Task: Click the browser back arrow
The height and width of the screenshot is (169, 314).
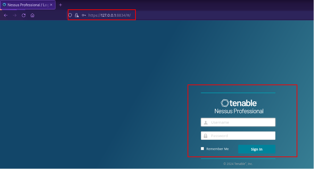Action: pos(6,15)
